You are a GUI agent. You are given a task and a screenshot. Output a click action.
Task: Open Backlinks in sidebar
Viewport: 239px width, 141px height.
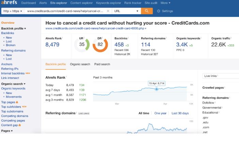point(8,33)
